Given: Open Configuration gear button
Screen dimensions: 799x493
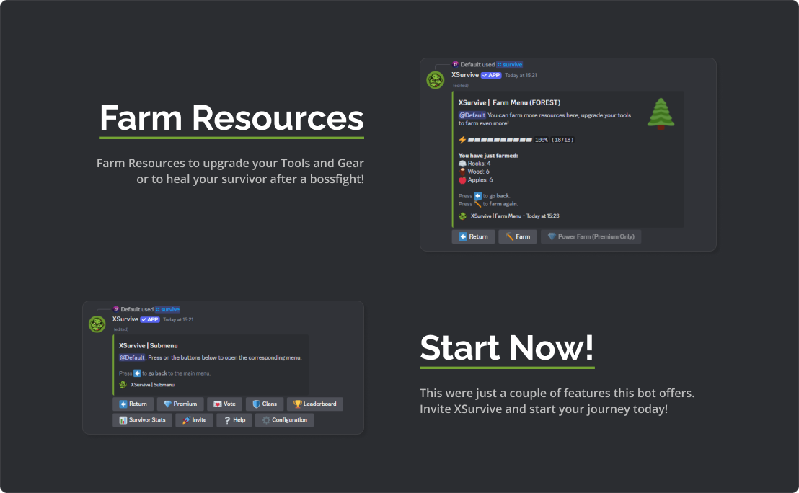Looking at the screenshot, I should [x=284, y=420].
